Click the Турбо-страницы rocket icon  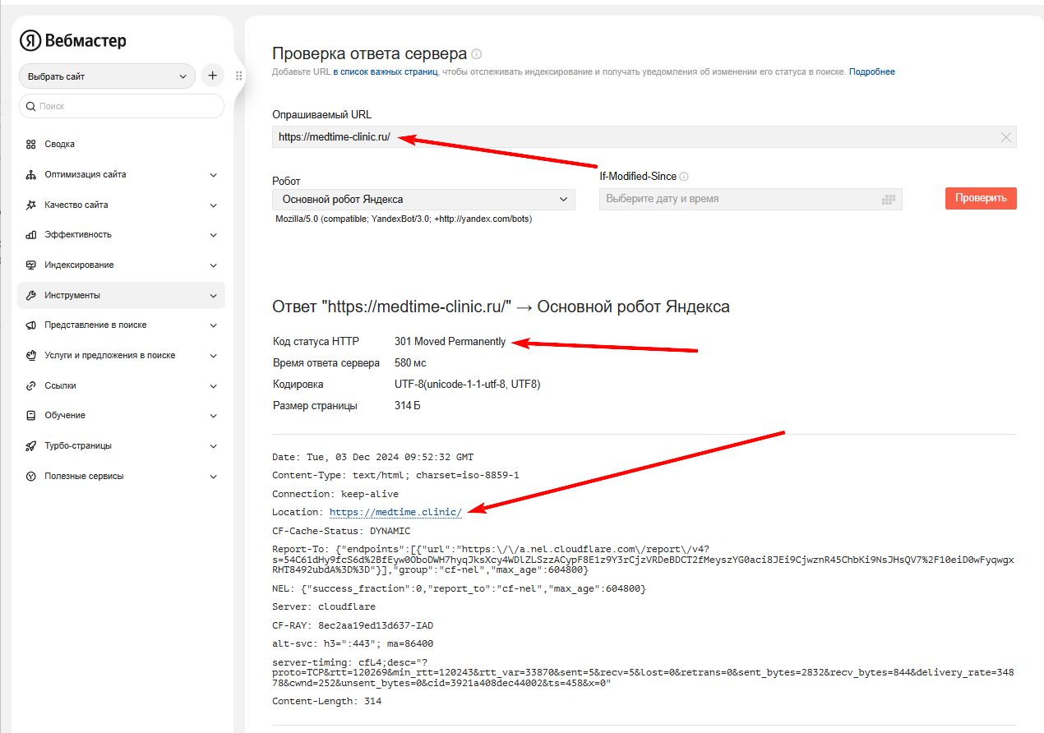tap(31, 445)
